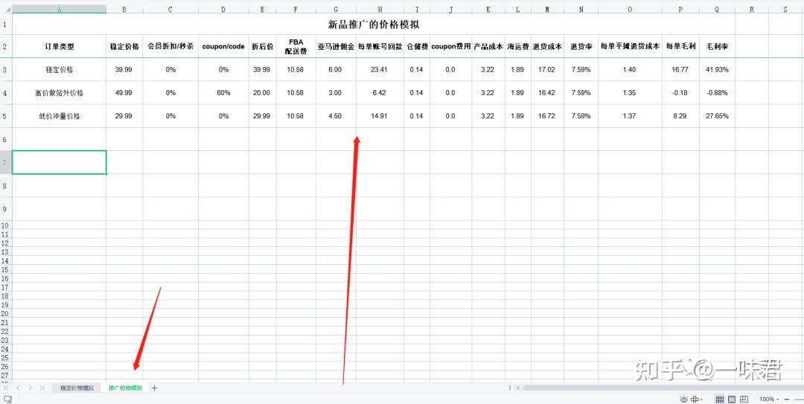Click the -0.18 profit cell
804x404 pixels.
[680, 93]
